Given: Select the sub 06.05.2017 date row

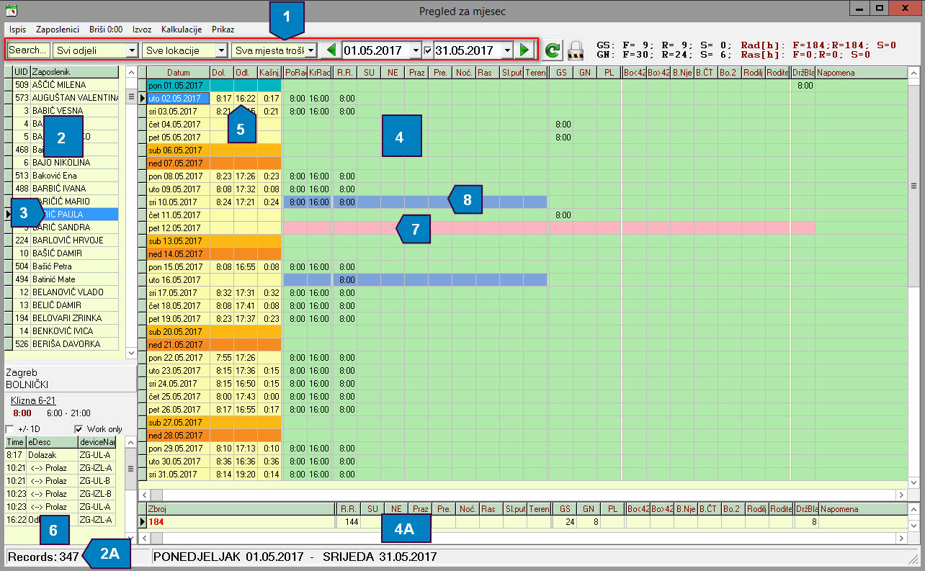Looking at the screenshot, I should coord(178,150).
